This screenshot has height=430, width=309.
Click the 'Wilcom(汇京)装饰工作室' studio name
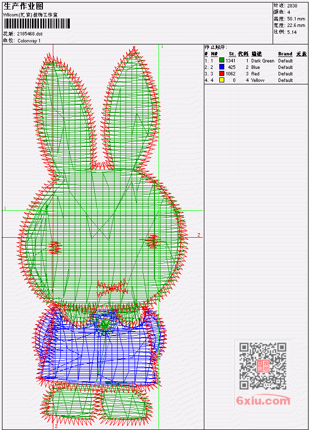[30, 15]
